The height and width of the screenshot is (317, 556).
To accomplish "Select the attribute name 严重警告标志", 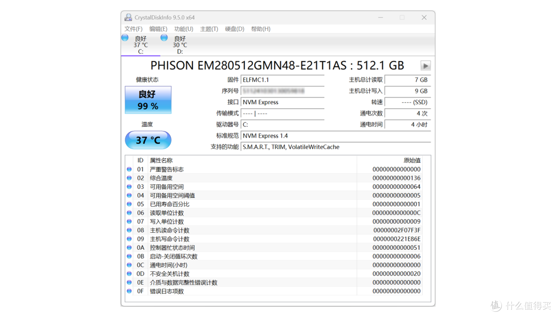I will 167,170.
